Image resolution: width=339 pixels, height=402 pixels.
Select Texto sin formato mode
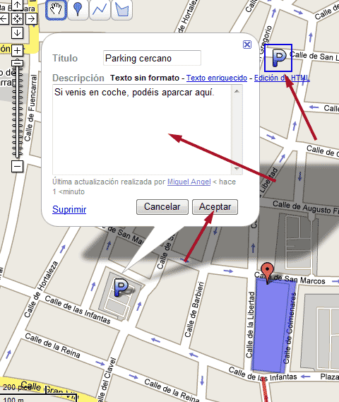tap(145, 78)
